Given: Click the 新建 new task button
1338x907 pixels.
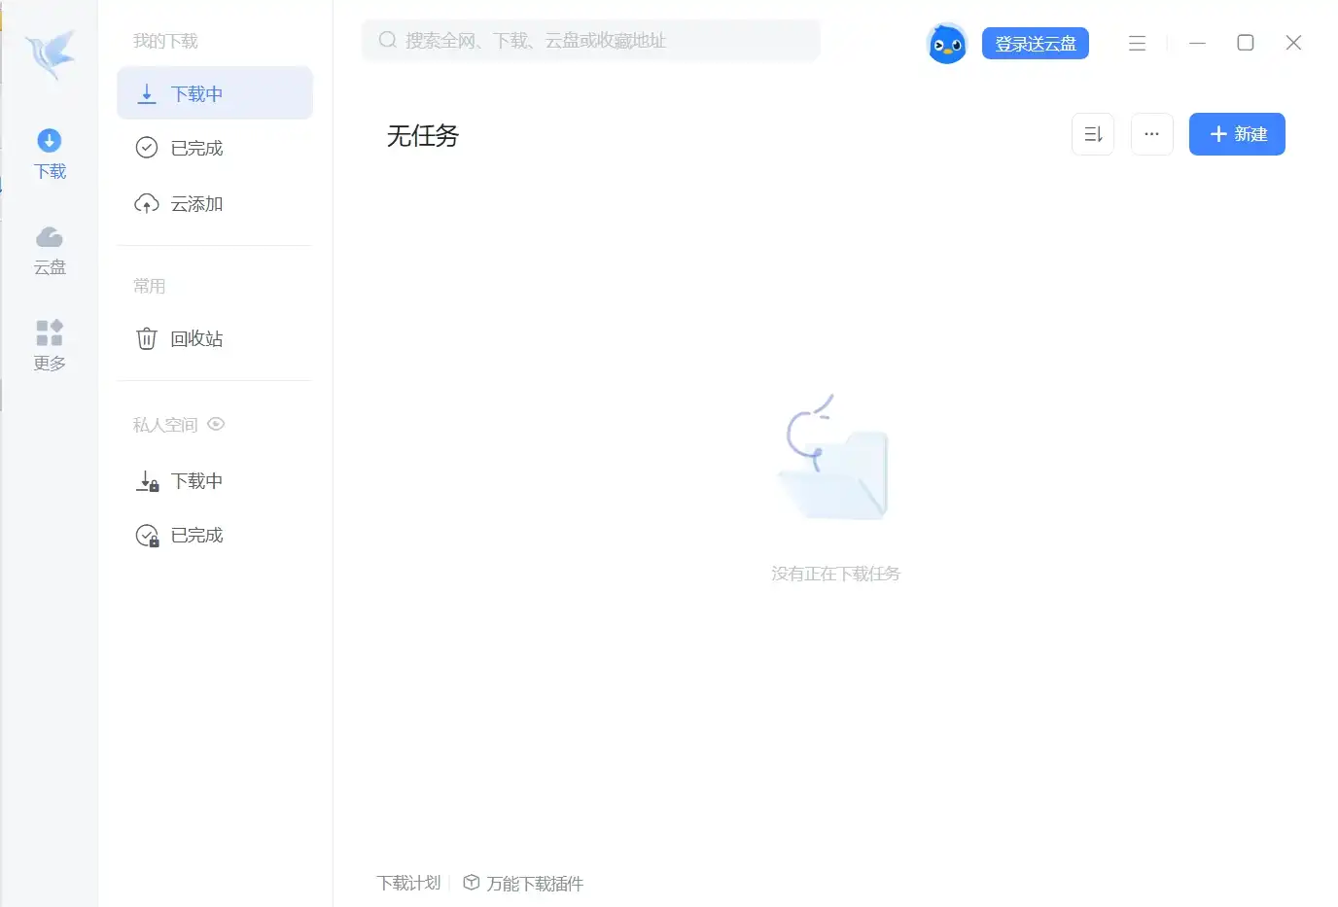Looking at the screenshot, I should 1237,134.
